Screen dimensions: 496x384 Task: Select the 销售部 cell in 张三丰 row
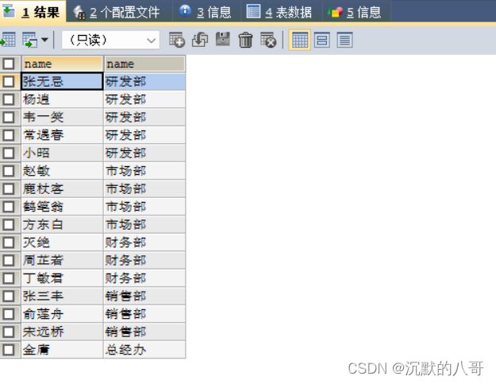(x=144, y=297)
